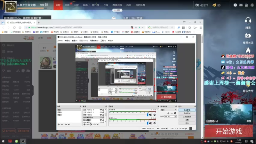256x144 pixels.
Task: Toggle visibility of 显示器捕获 source
Action: pos(101,120)
